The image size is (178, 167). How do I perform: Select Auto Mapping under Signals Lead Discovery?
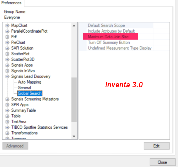point(30,82)
